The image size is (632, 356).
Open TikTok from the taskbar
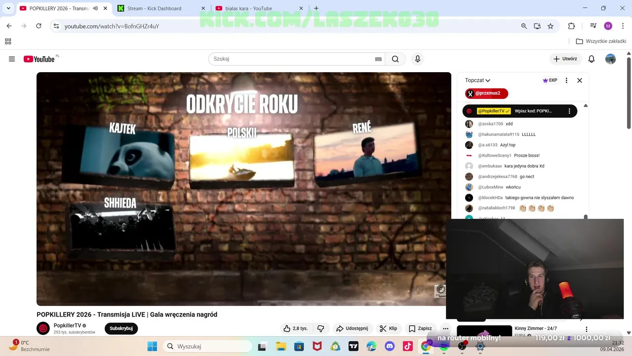(407, 346)
